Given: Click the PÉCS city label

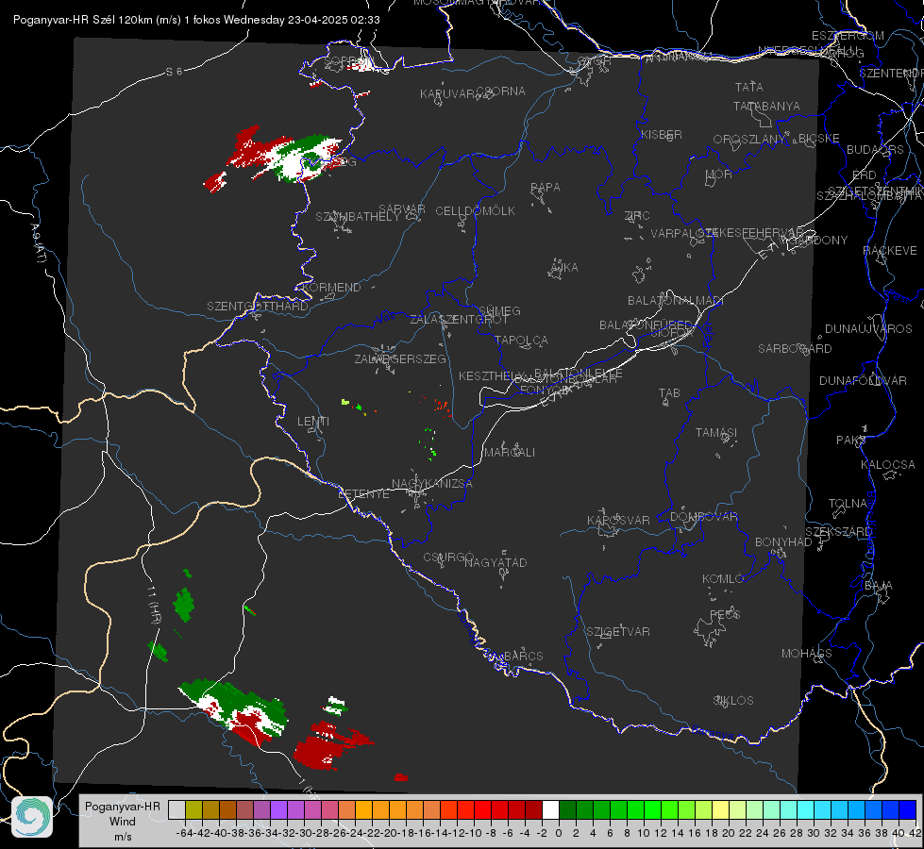Looking at the screenshot, I should tap(724, 614).
